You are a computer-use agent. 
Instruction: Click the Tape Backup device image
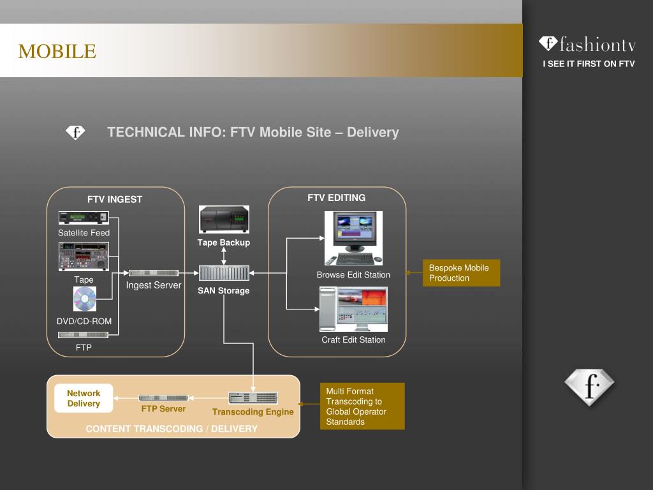click(224, 219)
